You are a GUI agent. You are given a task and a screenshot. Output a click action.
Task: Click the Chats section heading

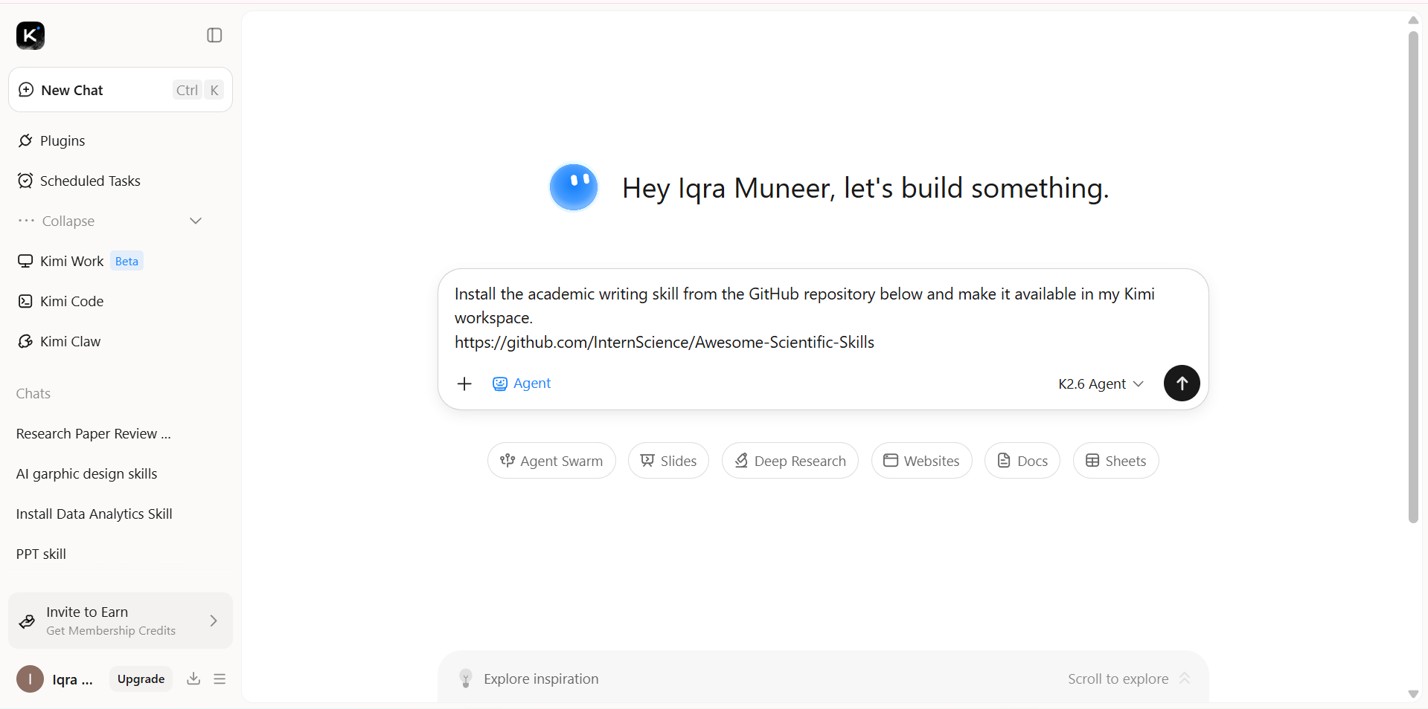33,393
